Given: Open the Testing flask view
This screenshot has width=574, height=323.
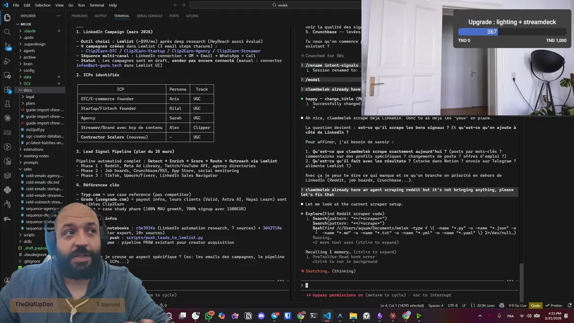Looking at the screenshot, I should [7, 104].
